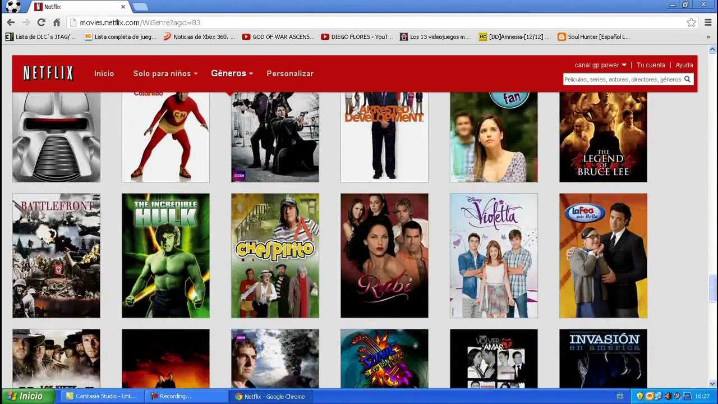Image resolution: width=718 pixels, height=404 pixels.
Task: Open the orange round tray icon
Action: click(x=650, y=396)
